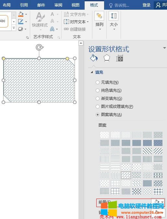Select 渐变填充(G) radio button
Screen dimensions: 167x219
click(98, 99)
